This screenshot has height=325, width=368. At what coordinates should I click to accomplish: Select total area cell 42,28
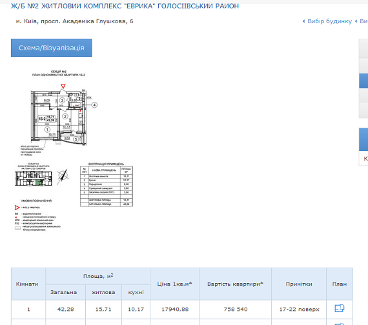65,310
